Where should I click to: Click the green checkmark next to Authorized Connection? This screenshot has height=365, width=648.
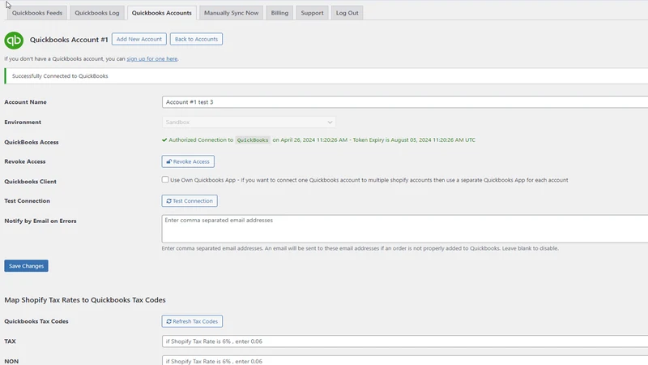click(164, 140)
